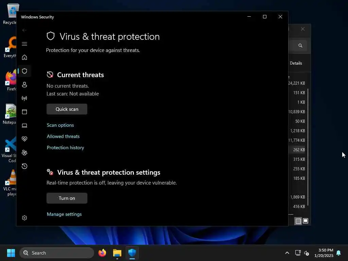Click the muted volume tray icon
Viewport: 348px width, 261px height.
[307, 253]
